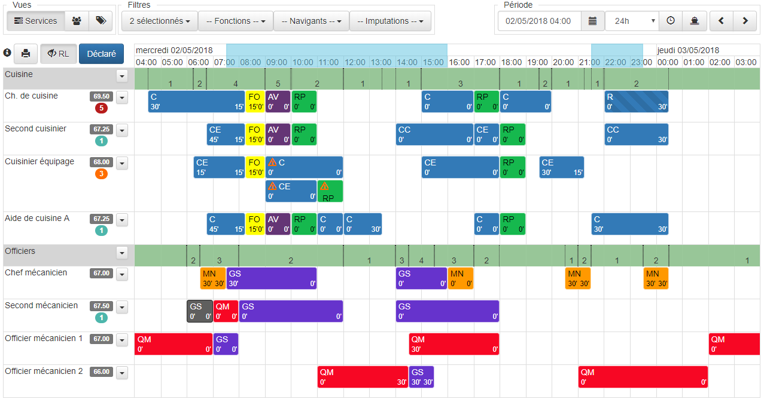This screenshot has height=402, width=767.
Task: Click the ship icon in the Période panel
Action: tap(694, 20)
